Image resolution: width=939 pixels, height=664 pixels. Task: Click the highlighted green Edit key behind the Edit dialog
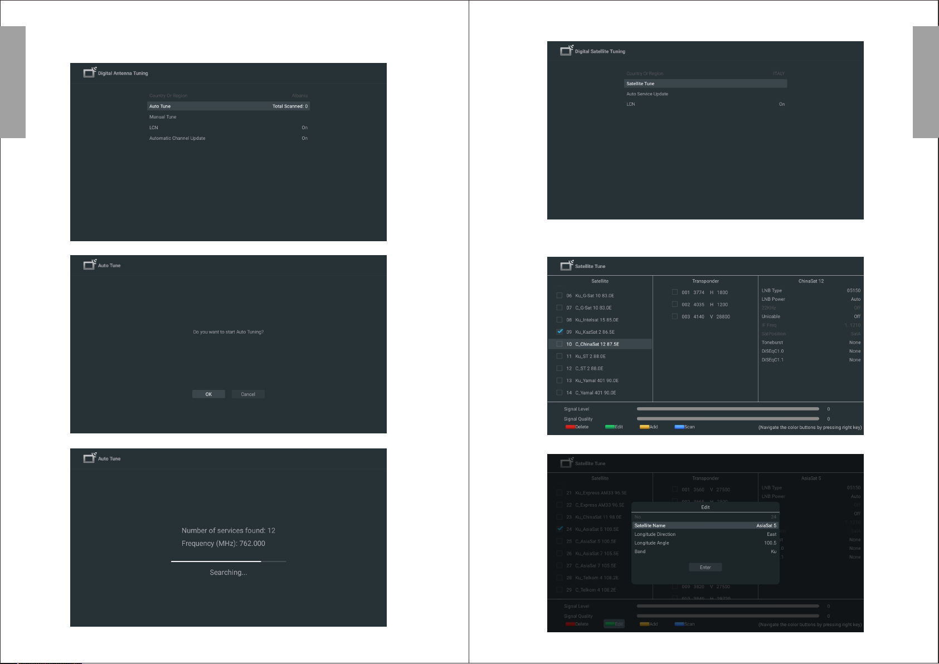[614, 624]
